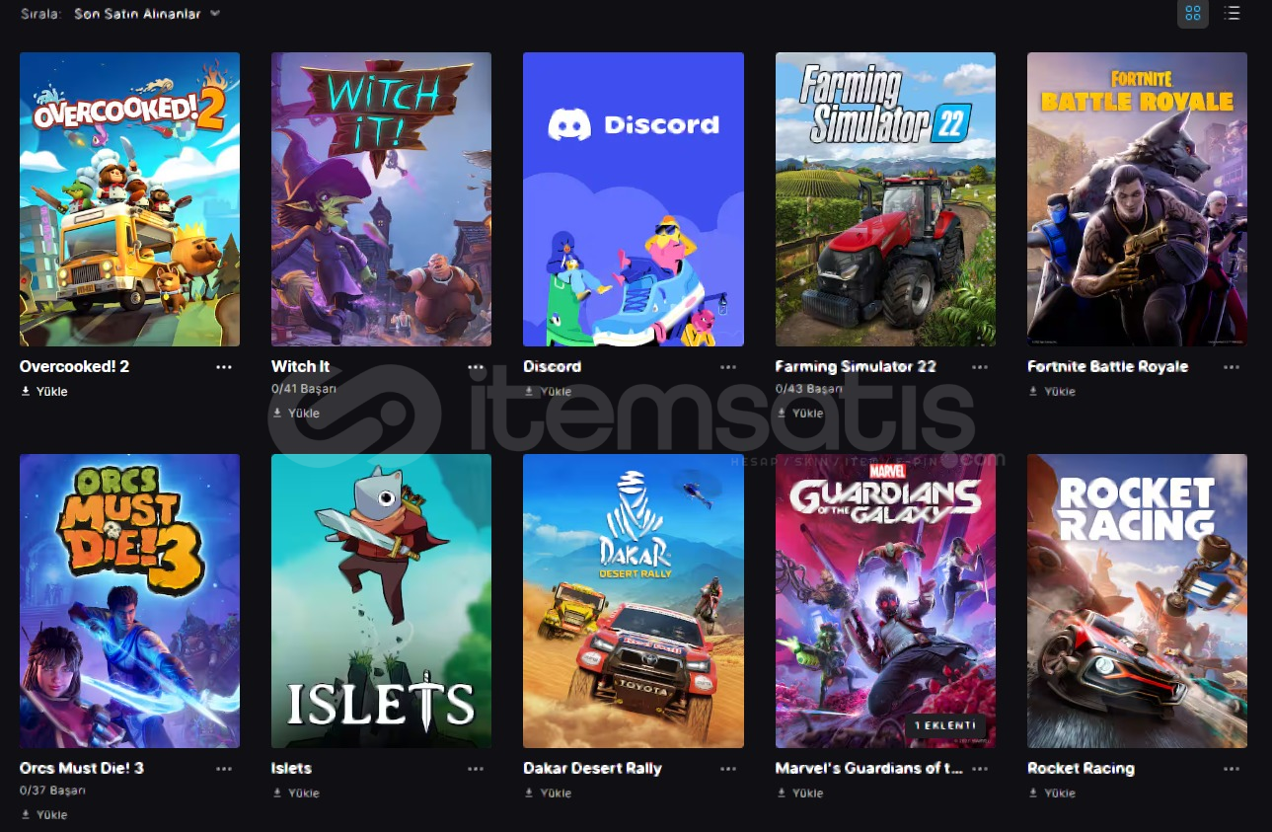Image resolution: width=1272 pixels, height=832 pixels.
Task: Switch to grid view layout
Action: coord(1193,13)
